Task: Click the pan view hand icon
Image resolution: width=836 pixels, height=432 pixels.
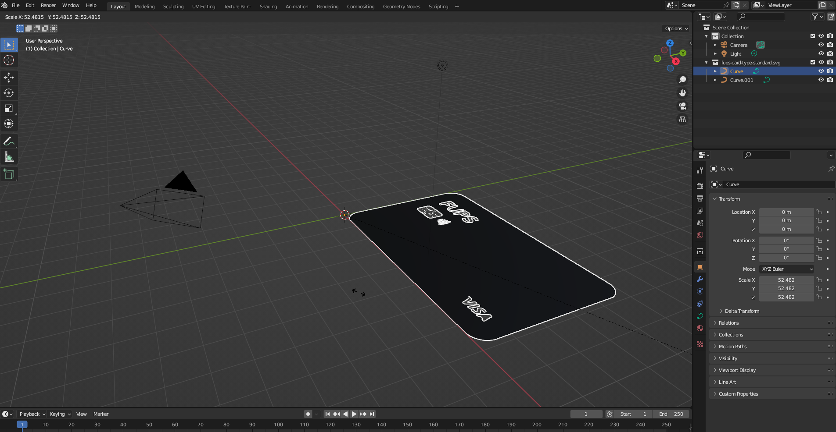Action: pyautogui.click(x=682, y=93)
